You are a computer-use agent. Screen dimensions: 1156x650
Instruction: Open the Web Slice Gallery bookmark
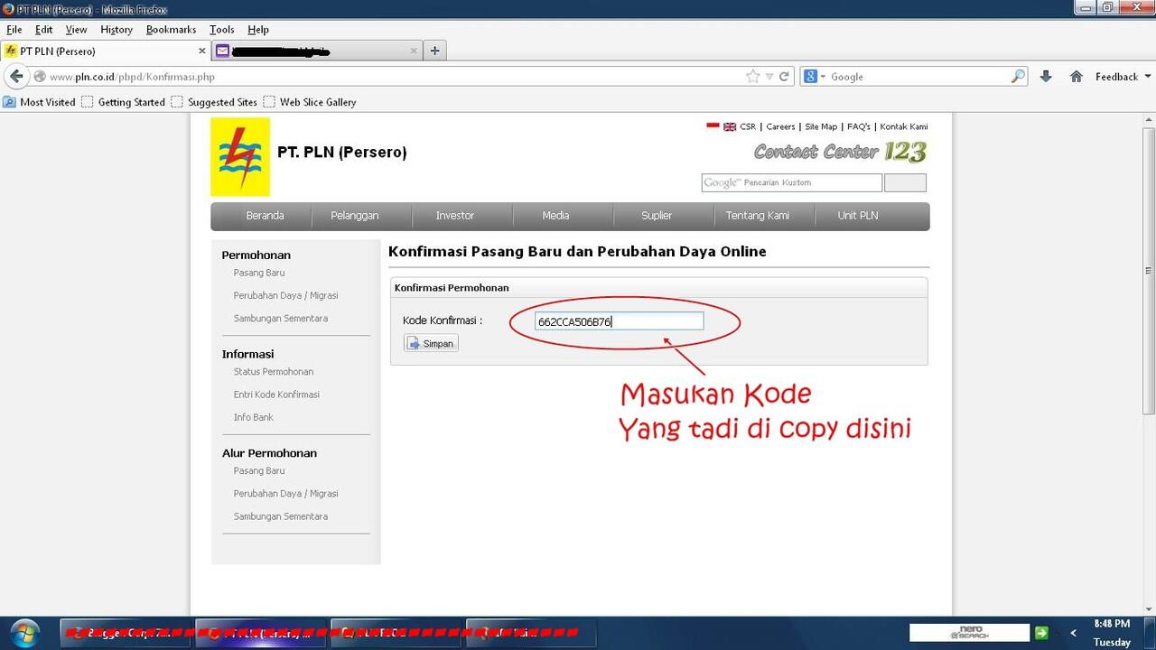[310, 102]
